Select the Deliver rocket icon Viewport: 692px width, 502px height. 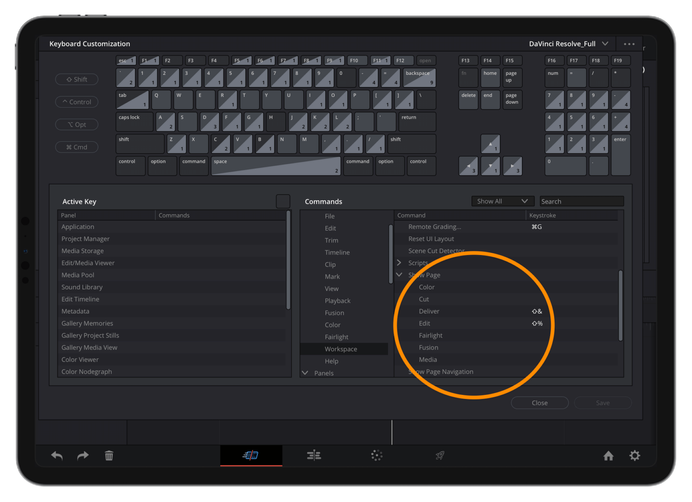pyautogui.click(x=439, y=455)
